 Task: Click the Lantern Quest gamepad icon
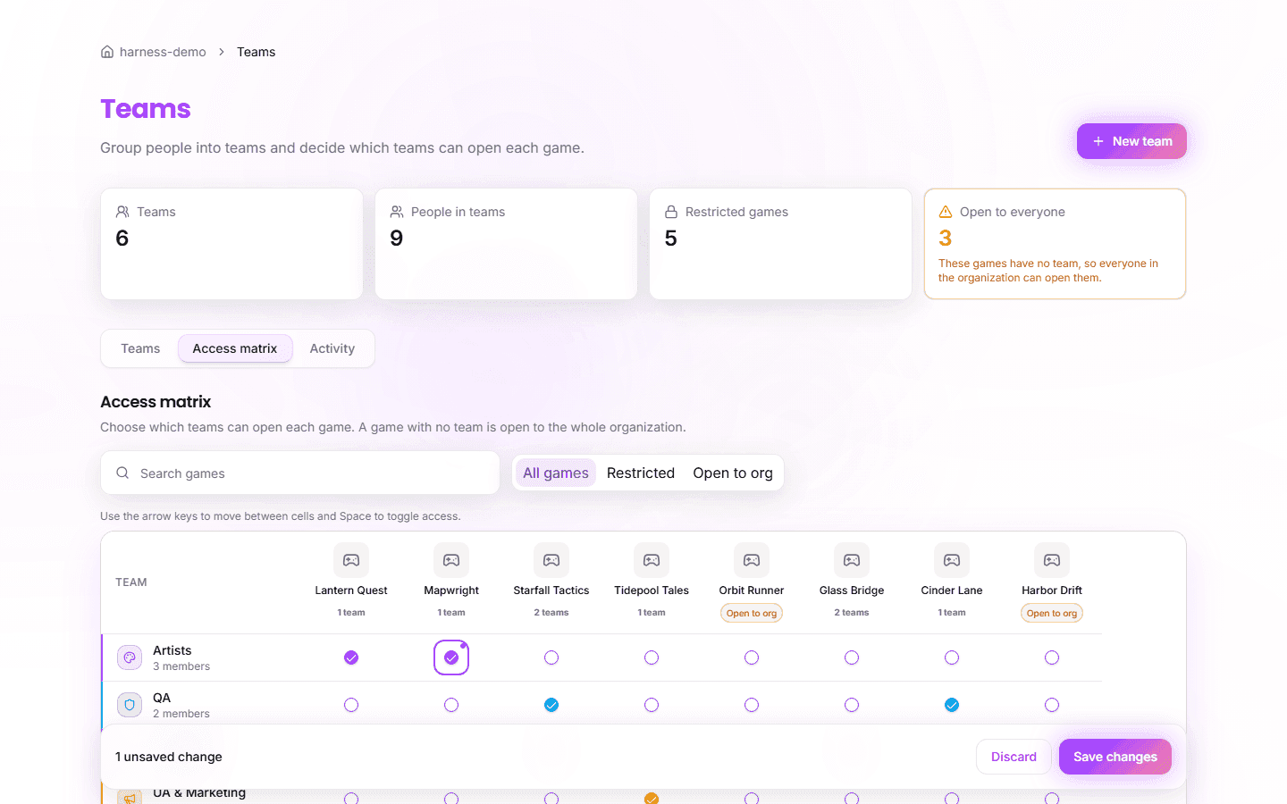pos(351,560)
